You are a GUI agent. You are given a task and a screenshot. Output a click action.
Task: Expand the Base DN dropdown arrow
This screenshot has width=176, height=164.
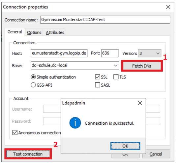coord(116,66)
